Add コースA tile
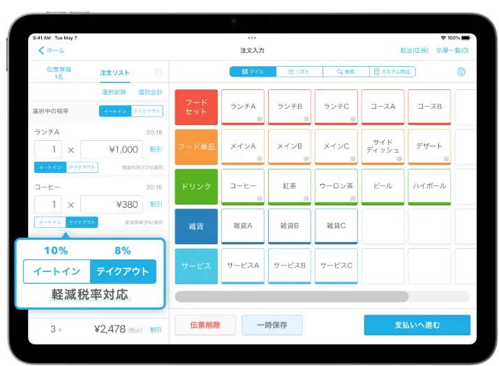Image resolution: width=499 pixels, height=366 pixels. (383, 107)
